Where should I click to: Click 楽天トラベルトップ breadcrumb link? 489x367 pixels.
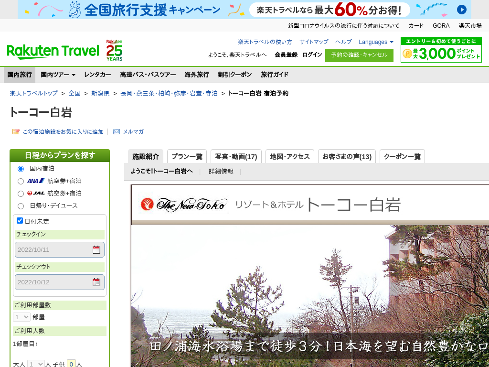[34, 93]
